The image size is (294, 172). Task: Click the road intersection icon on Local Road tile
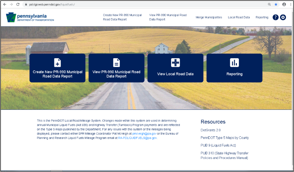coord(175,62)
